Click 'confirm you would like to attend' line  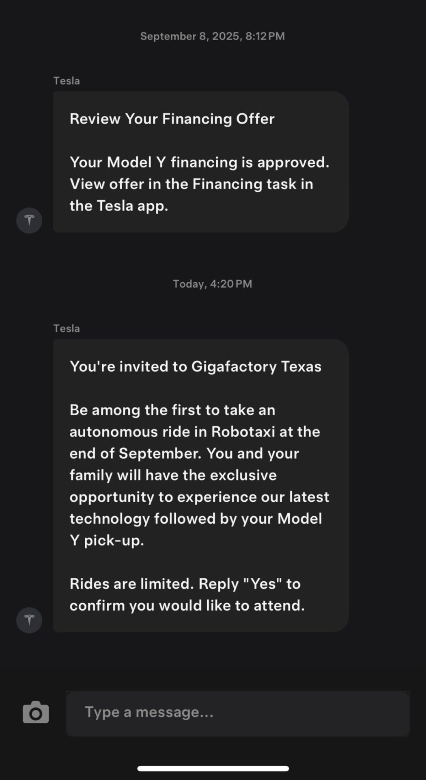coord(187,605)
